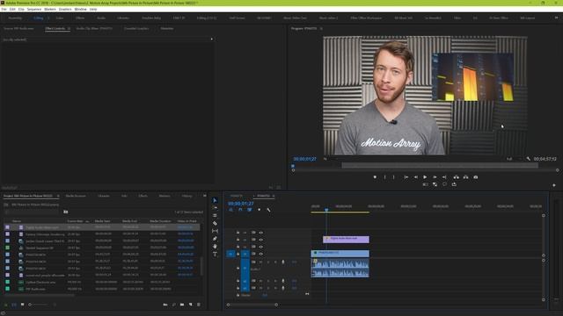The height and width of the screenshot is (316, 563).
Task: Click the Extract button in Program monitor
Action: coord(465,177)
